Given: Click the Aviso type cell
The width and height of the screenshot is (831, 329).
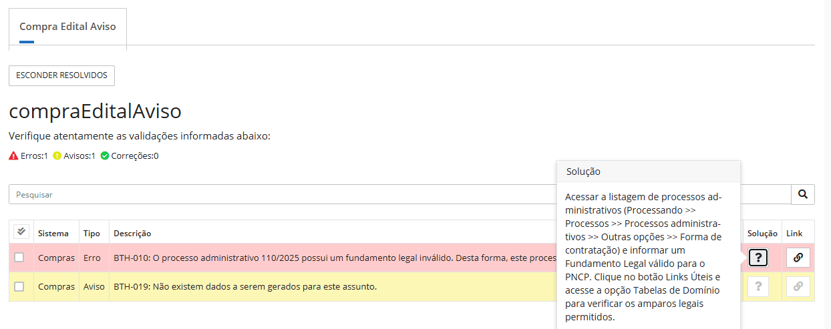Looking at the screenshot, I should coord(94,287).
